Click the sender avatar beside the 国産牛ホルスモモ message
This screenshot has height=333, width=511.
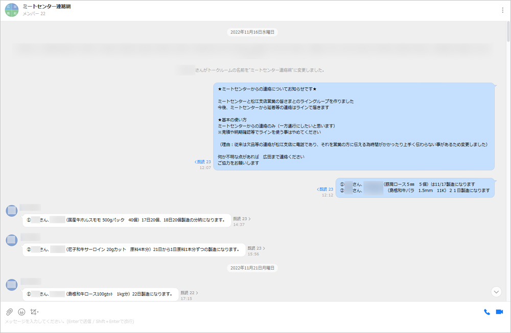12,211
